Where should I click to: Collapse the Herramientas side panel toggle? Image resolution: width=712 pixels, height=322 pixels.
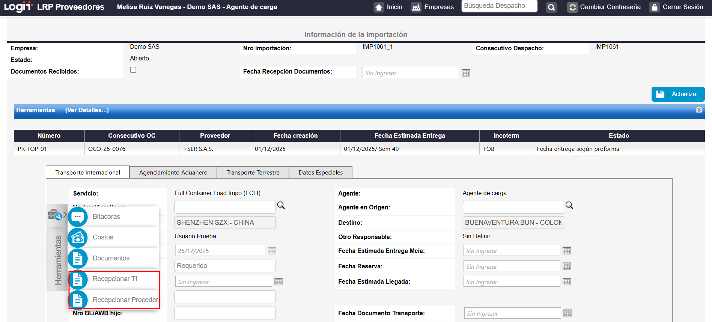(x=56, y=215)
